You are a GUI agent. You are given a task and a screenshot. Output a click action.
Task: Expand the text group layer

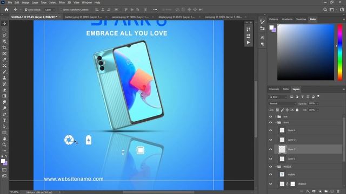[x=276, y=116]
